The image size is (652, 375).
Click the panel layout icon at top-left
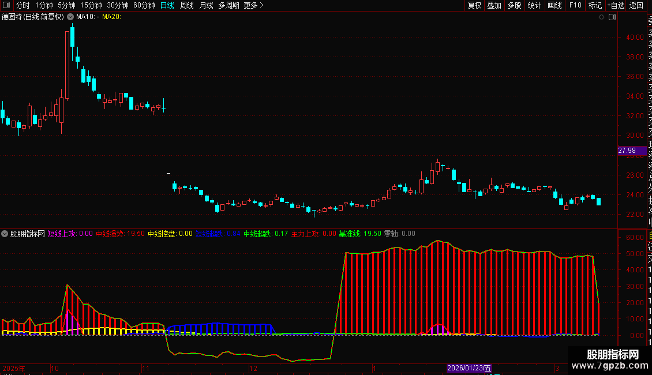[6, 5]
